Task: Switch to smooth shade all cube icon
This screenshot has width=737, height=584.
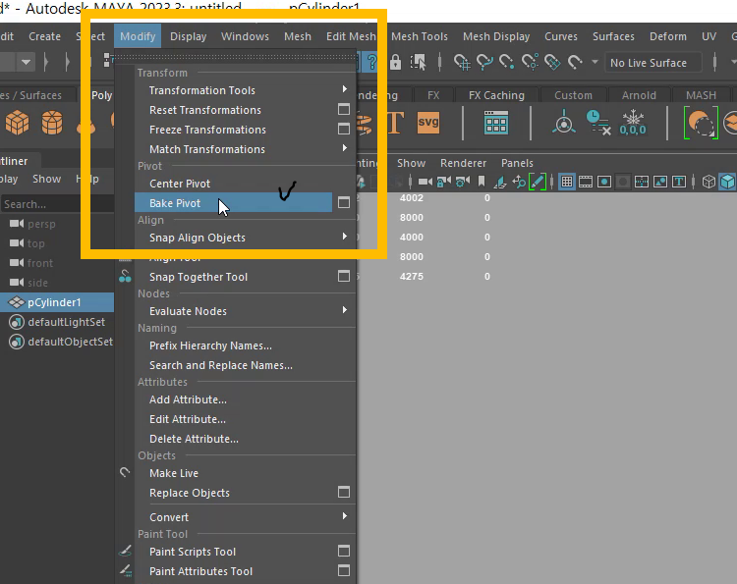Action: click(x=727, y=182)
